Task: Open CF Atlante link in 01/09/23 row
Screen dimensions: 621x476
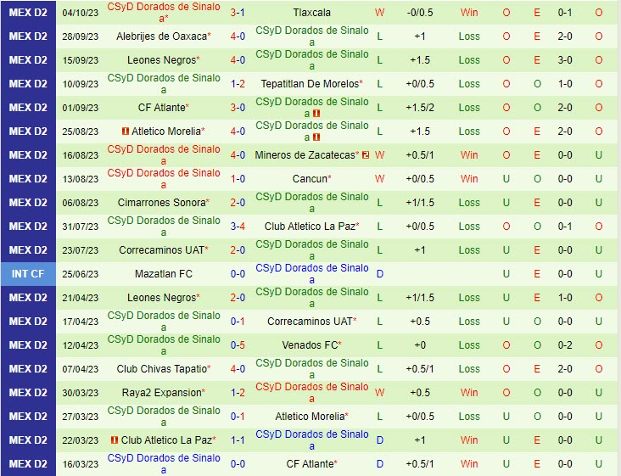Action: click(161, 108)
